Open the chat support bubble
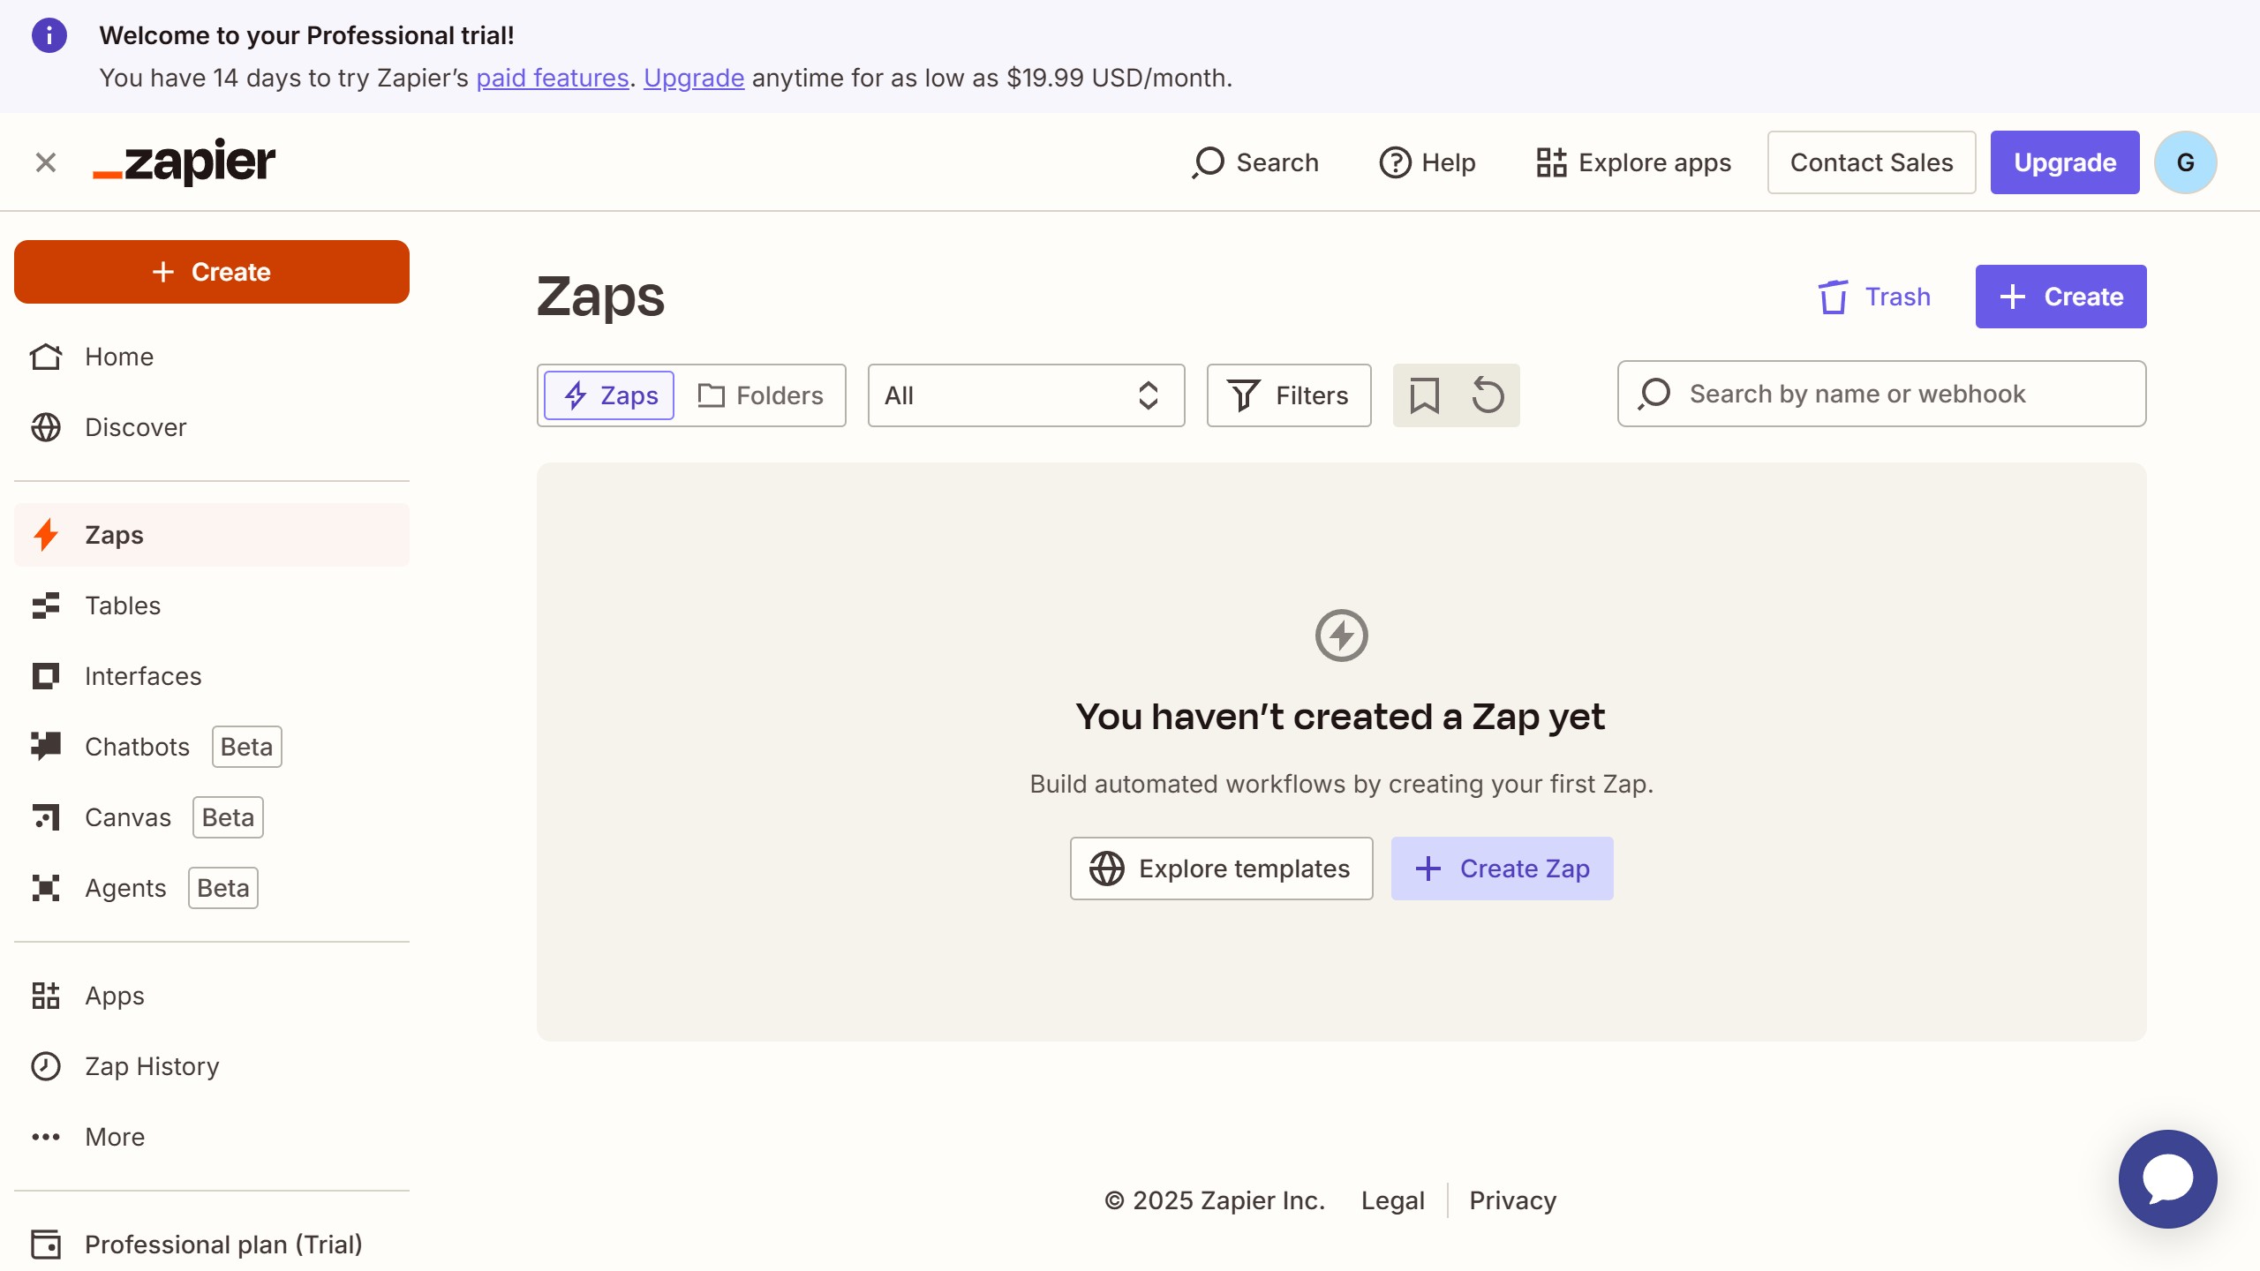The image size is (2260, 1271). (x=2167, y=1178)
